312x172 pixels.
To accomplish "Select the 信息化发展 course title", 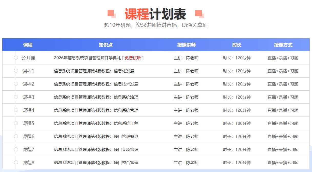I will pos(94,71).
